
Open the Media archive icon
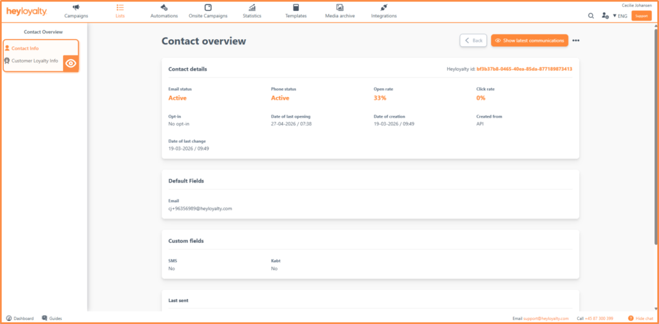click(x=340, y=7)
